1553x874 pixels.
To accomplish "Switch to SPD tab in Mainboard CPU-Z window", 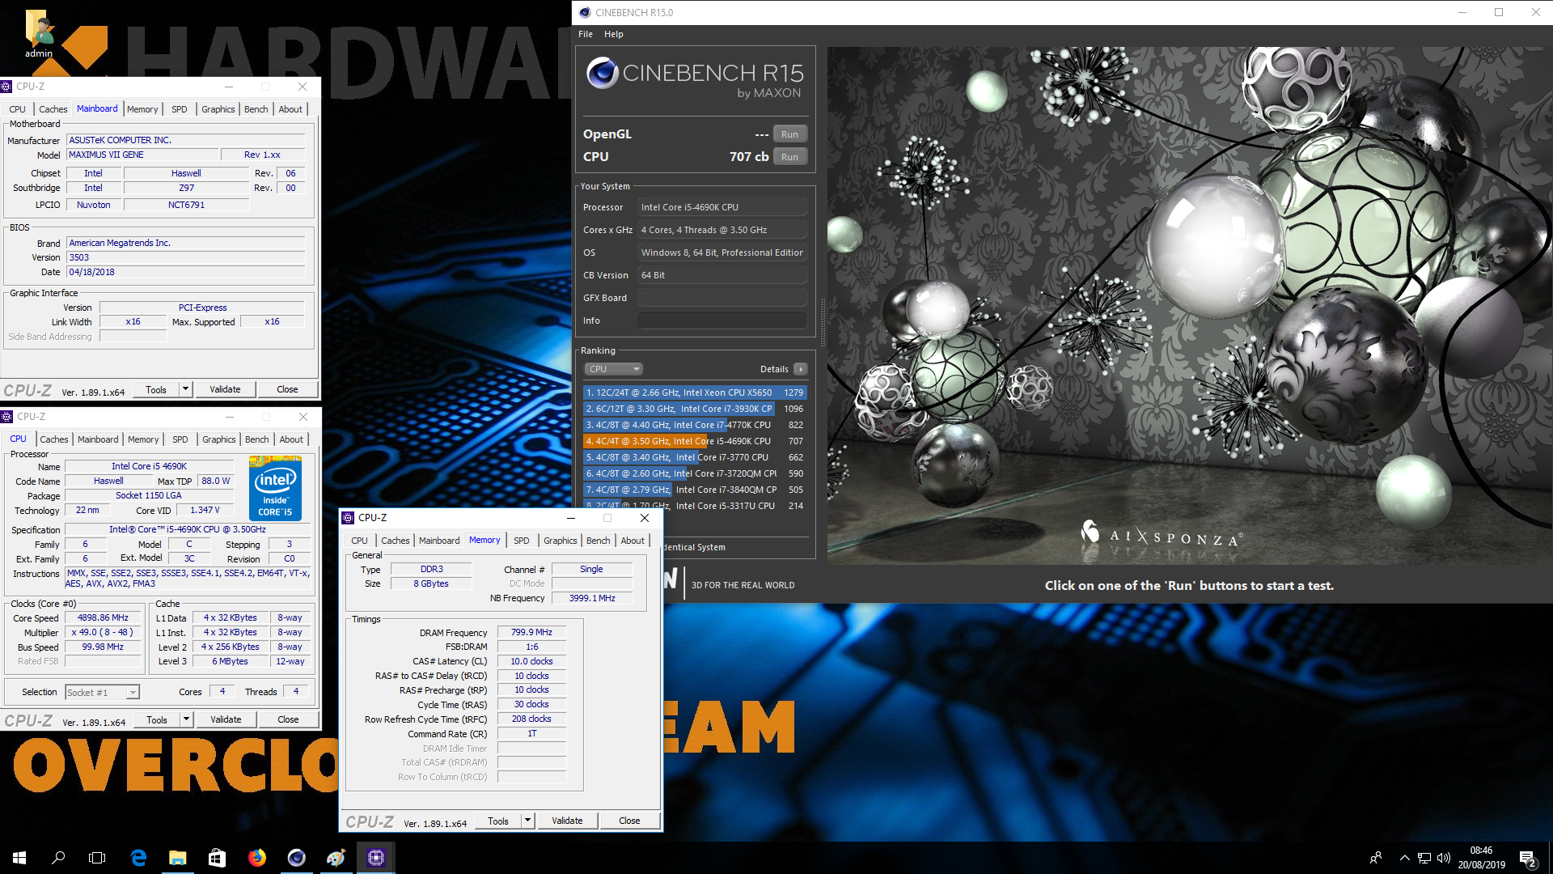I will tap(180, 109).
